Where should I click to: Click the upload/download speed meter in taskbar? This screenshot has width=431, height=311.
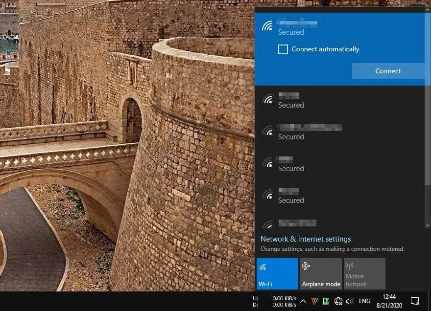tap(274, 301)
